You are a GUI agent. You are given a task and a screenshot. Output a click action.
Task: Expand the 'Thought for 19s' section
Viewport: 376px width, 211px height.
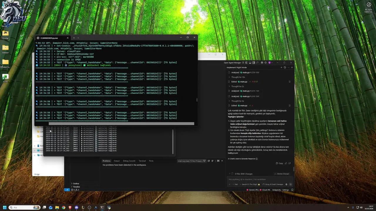[x=238, y=77]
